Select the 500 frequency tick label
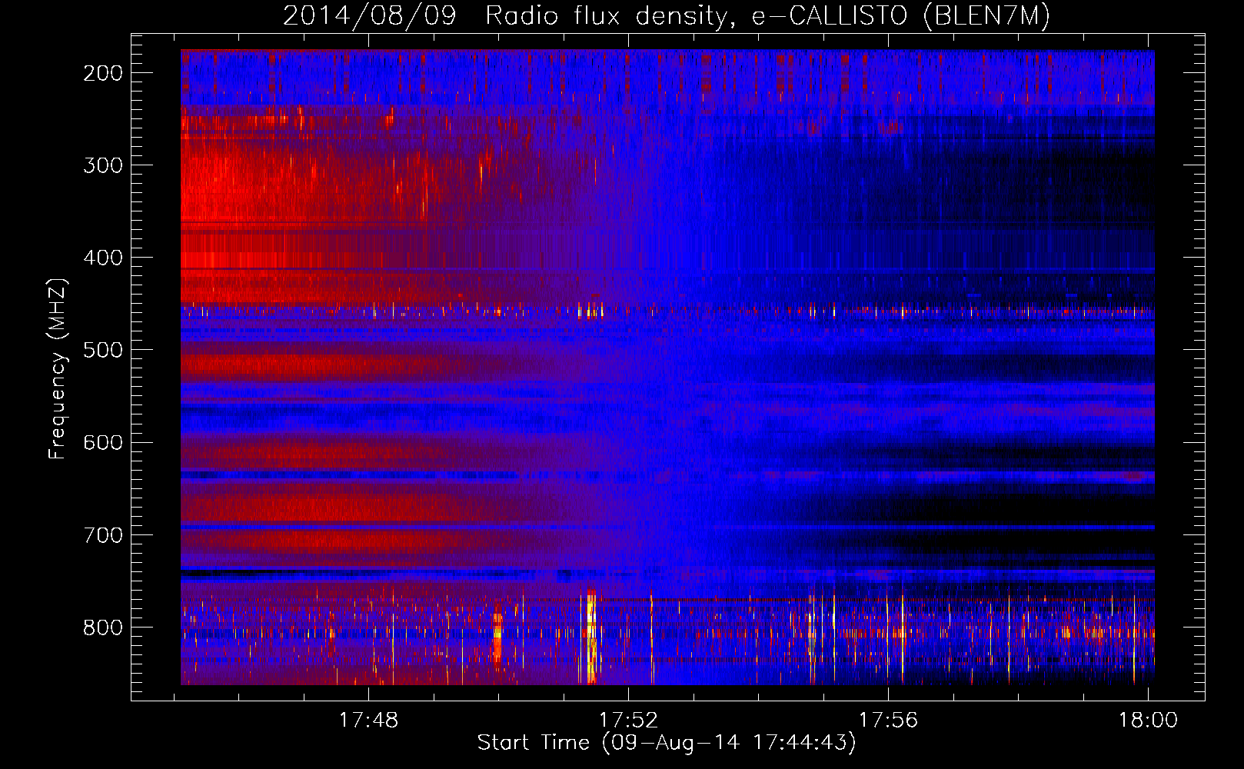This screenshot has height=769, width=1244. point(103,350)
